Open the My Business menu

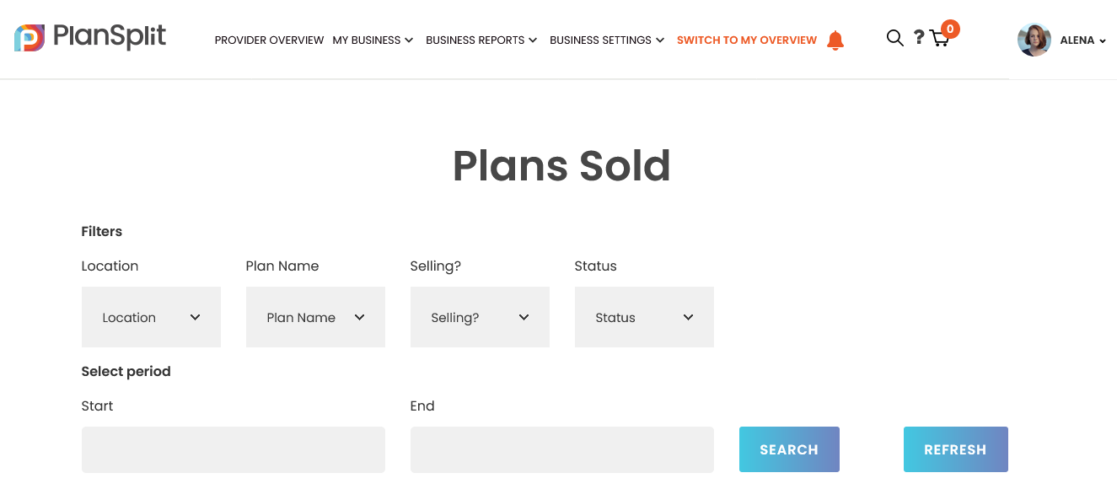(x=373, y=40)
